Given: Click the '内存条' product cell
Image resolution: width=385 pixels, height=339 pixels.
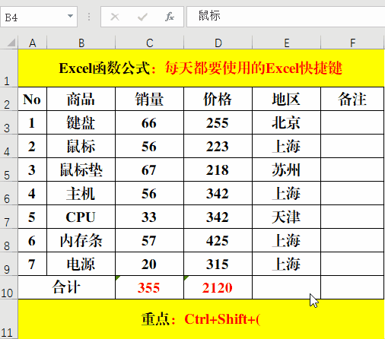Looking at the screenshot, I should pos(81,240).
